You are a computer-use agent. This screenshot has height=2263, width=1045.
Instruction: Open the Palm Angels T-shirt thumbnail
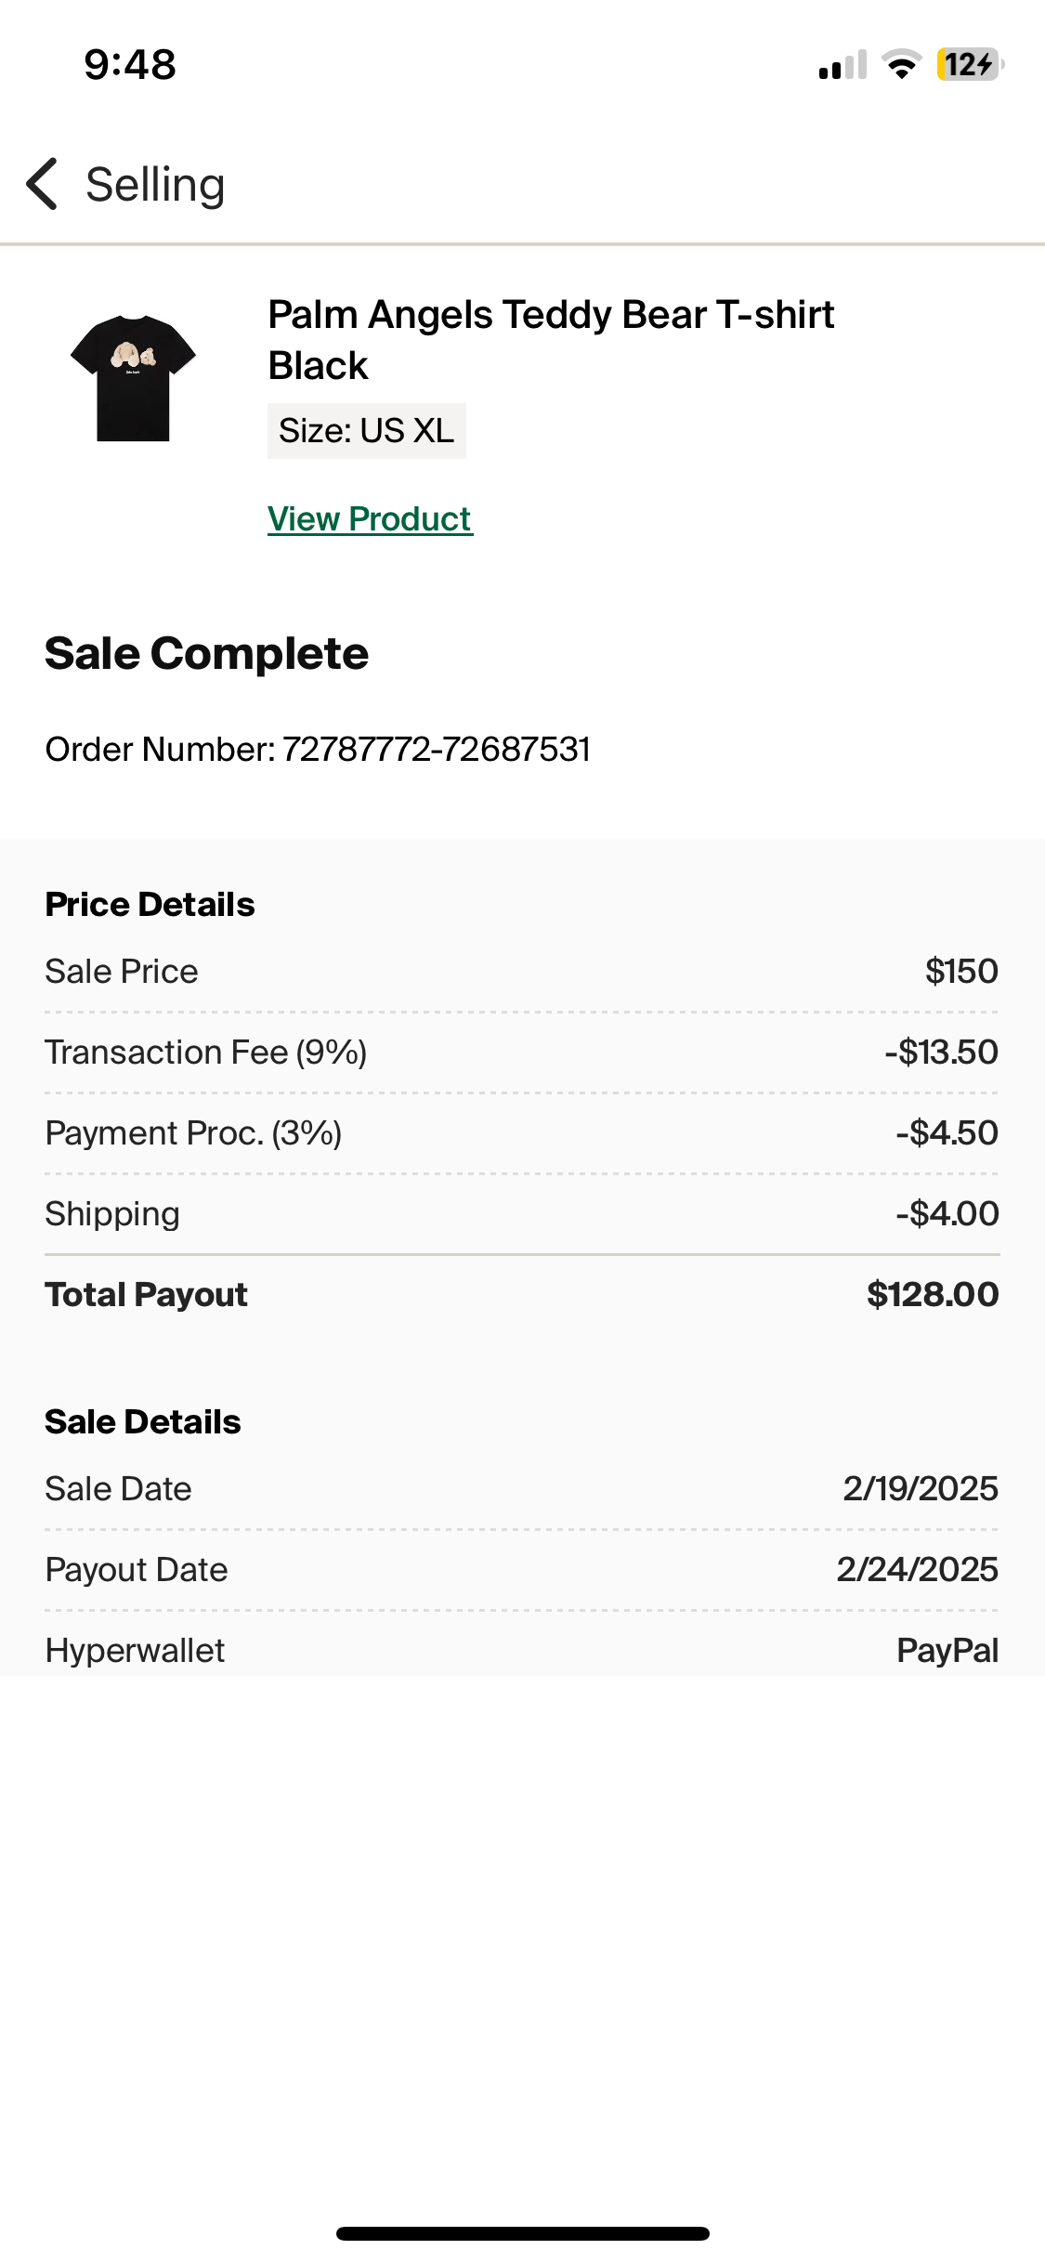coord(133,378)
